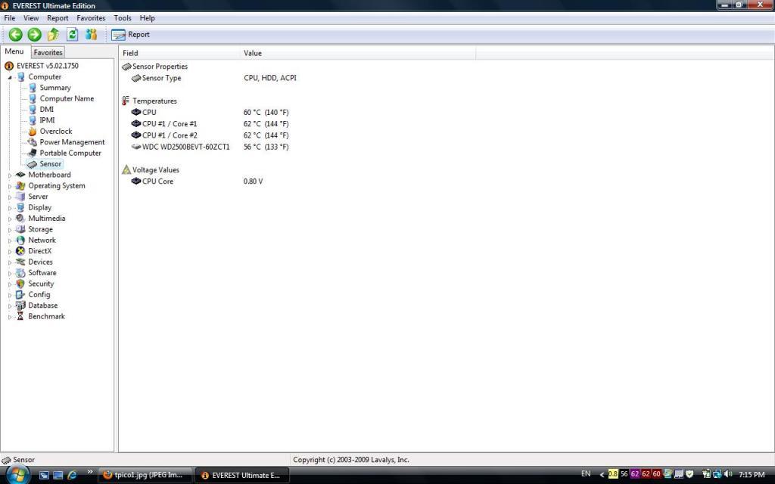The image size is (775, 484).
Task: Go up one level with Up icon
Action: pyautogui.click(x=54, y=35)
